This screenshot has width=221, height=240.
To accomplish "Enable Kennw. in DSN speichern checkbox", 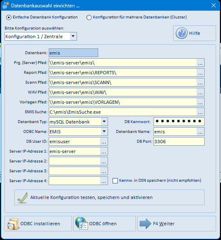I will pos(115,181).
